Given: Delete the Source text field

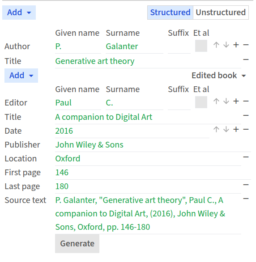Looking at the screenshot, I should pyautogui.click(x=246, y=199).
